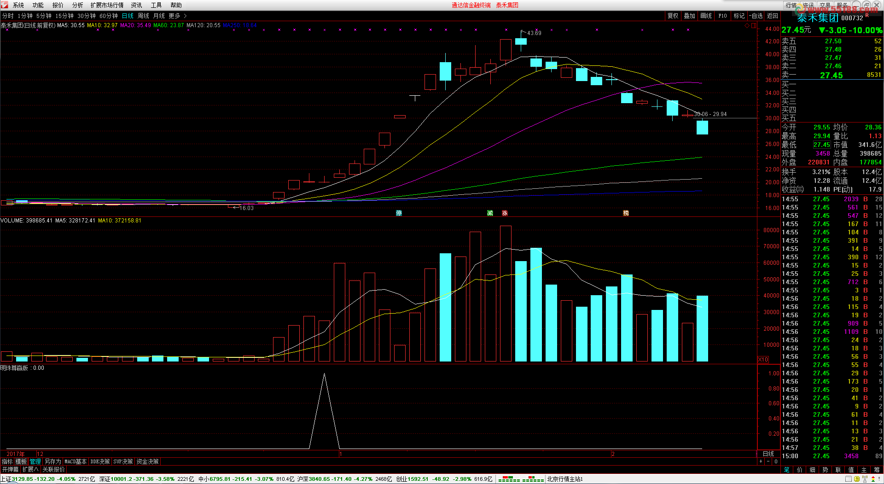This screenshot has width=884, height=484.
Task: Select the 资金决策 indicator template
Action: (148, 461)
